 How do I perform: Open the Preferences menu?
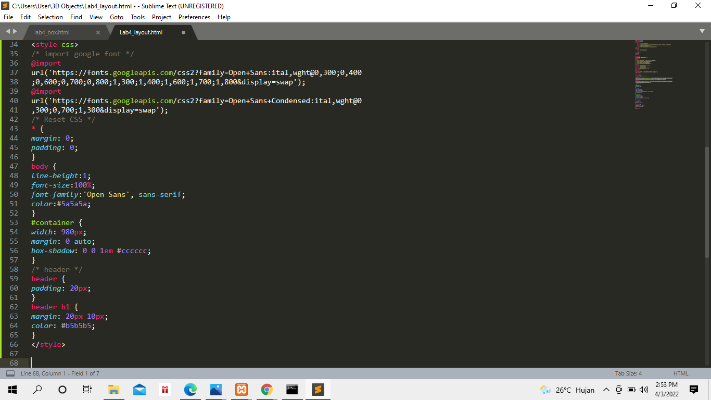pos(194,17)
